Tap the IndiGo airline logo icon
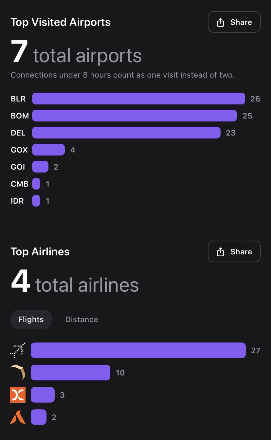The image size is (271, 440). click(18, 350)
